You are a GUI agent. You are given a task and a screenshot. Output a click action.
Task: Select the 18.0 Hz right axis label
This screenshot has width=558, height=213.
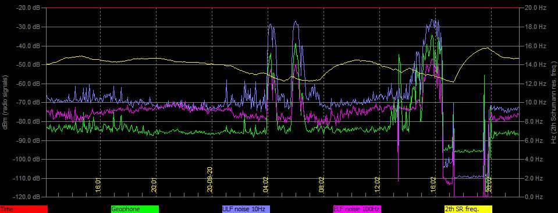(x=535, y=27)
